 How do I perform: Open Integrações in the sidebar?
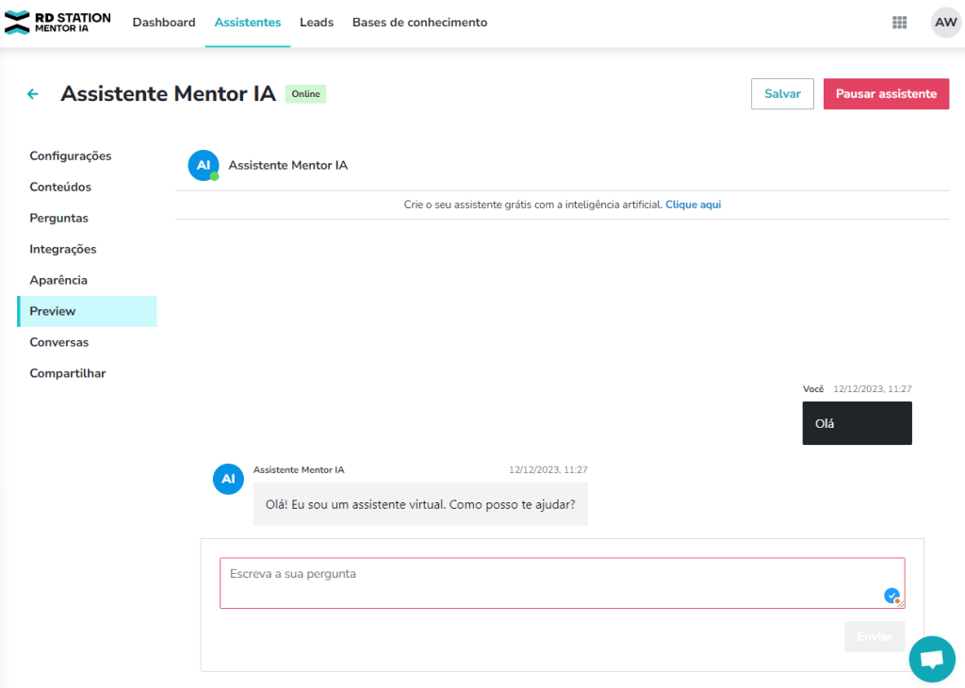coord(87,249)
